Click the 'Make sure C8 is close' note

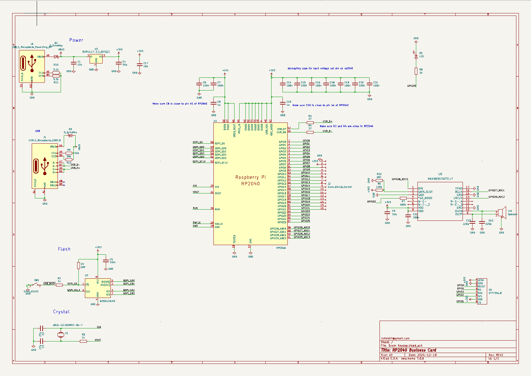coord(180,104)
